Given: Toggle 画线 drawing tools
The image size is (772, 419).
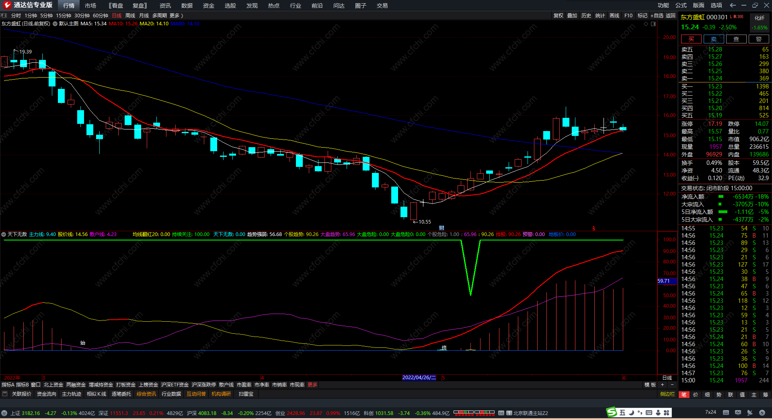Looking at the screenshot, I should pyautogui.click(x=614, y=16).
